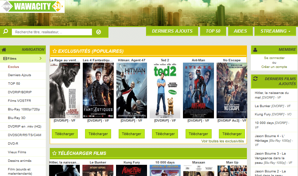Viewport: 298px width, 176px height.
Task: Click Ted 2 title above poster
Action: pyautogui.click(x=165, y=60)
